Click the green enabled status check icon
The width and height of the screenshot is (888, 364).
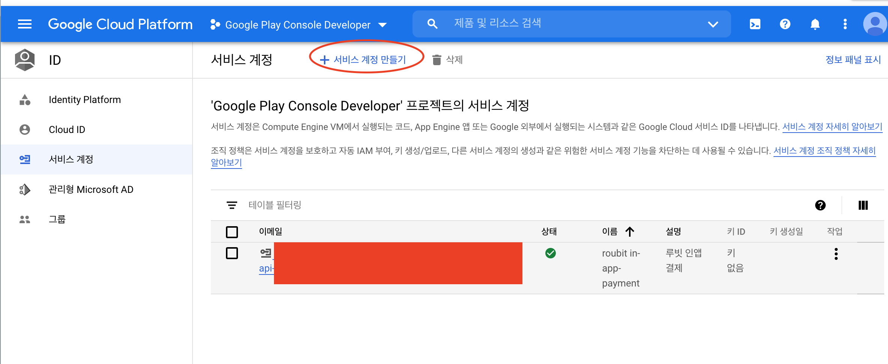[x=551, y=253]
